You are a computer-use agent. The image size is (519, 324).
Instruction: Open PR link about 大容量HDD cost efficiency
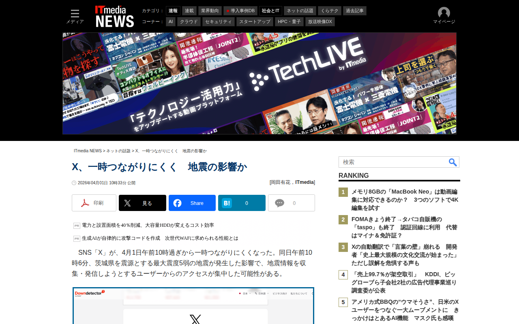148,225
